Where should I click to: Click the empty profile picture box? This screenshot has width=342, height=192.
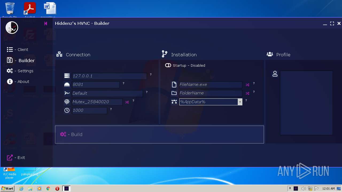point(306,103)
